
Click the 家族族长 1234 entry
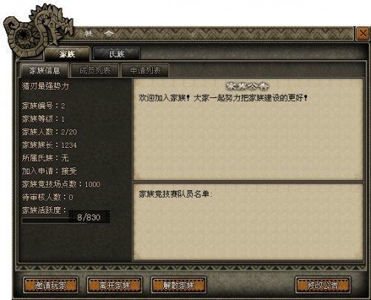[x=49, y=145]
